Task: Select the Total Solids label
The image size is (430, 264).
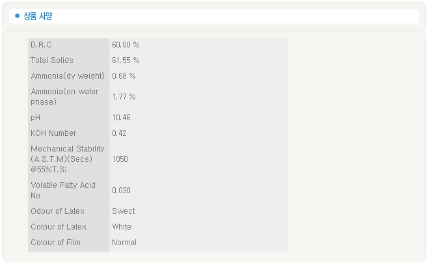Action: [x=52, y=60]
